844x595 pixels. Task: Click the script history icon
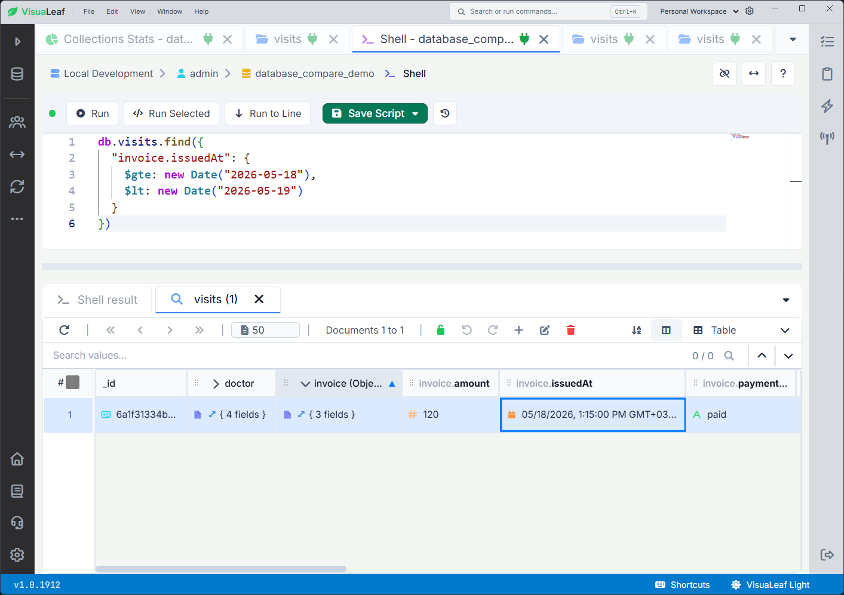coord(445,113)
